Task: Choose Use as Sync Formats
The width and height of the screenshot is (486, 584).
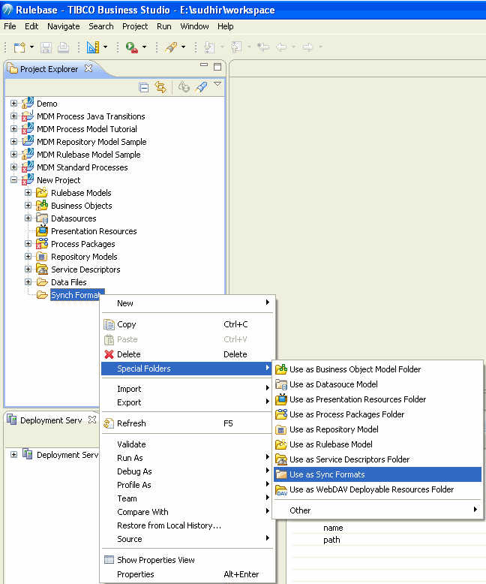Action: (377, 474)
